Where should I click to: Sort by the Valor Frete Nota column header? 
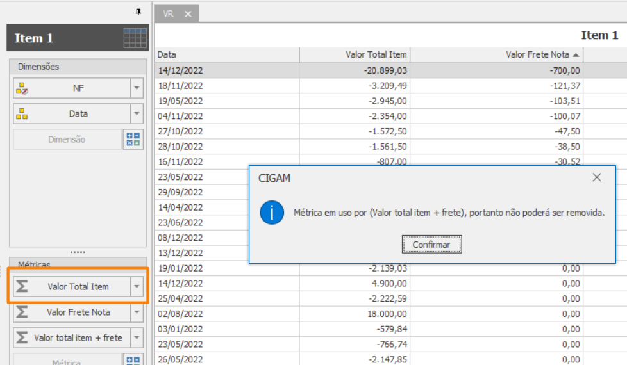click(x=497, y=54)
